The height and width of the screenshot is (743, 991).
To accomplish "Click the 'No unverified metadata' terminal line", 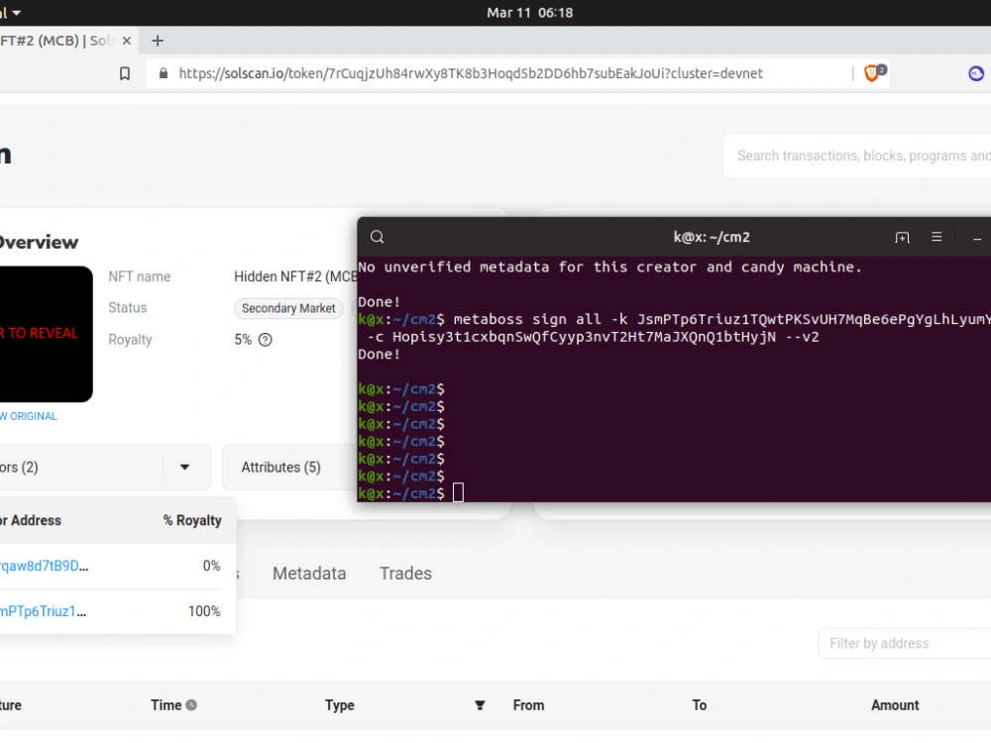I will tap(609, 267).
